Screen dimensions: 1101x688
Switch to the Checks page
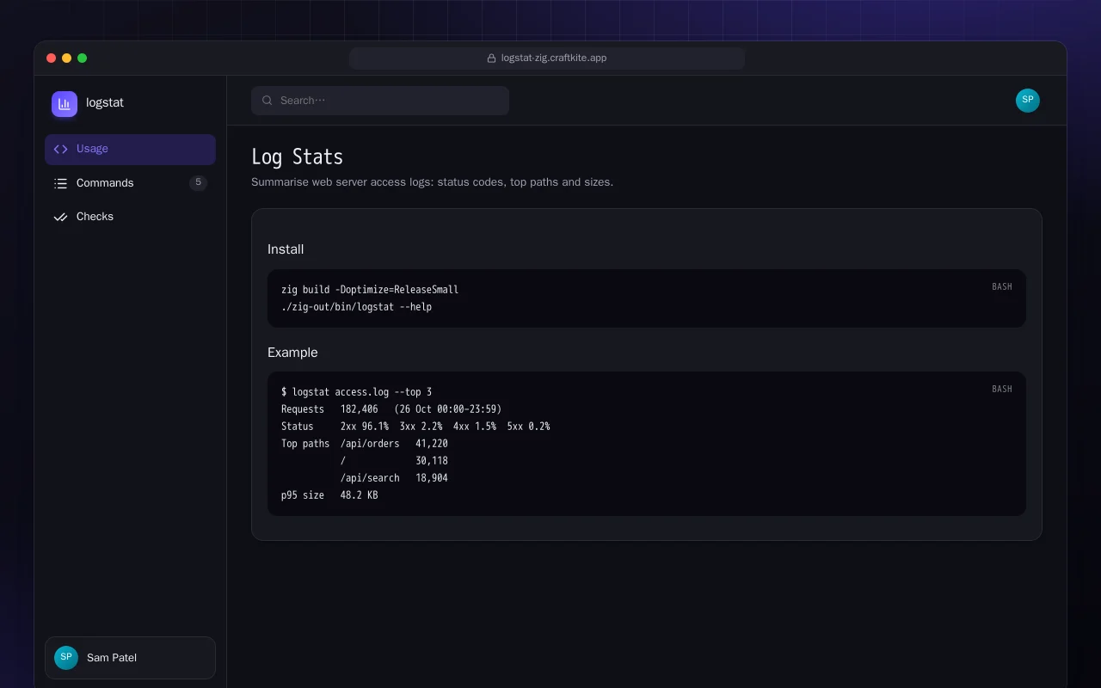click(130, 217)
